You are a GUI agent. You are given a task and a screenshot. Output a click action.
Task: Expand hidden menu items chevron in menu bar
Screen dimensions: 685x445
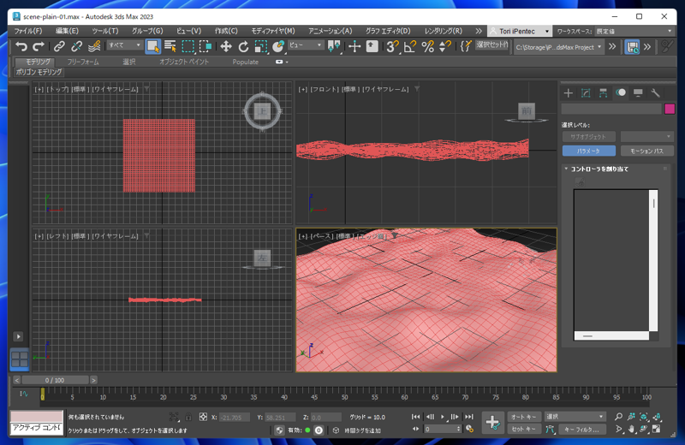click(x=479, y=31)
